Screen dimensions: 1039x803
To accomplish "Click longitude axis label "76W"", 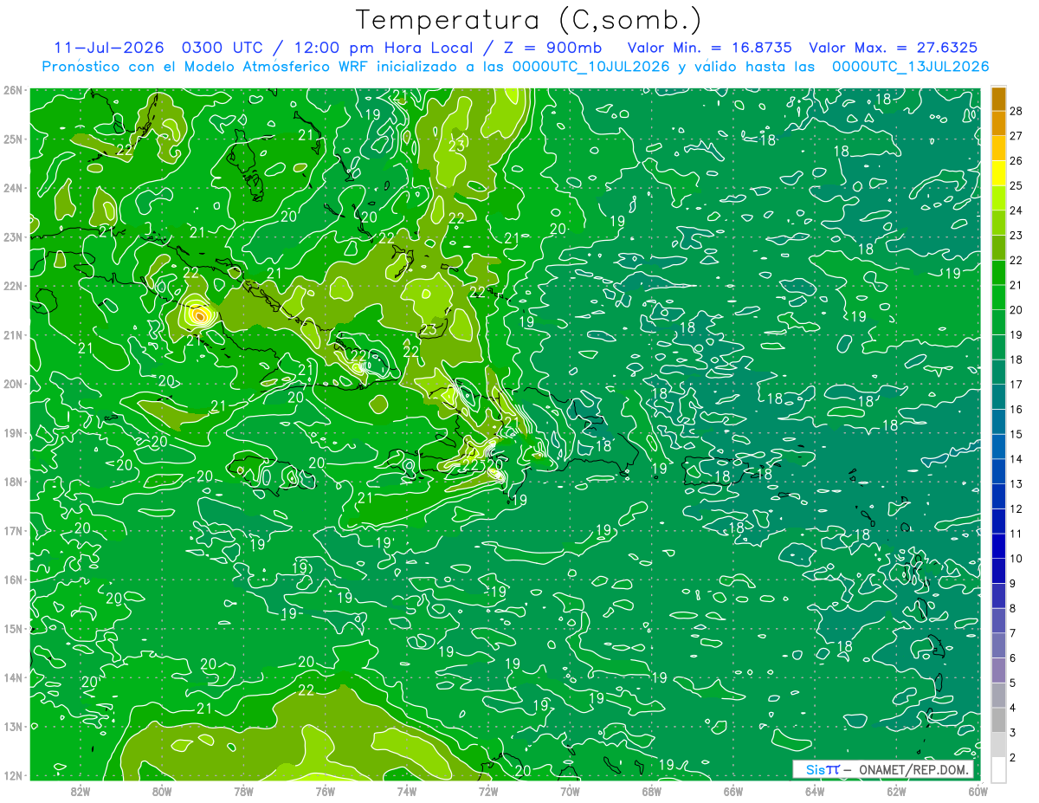I will click(x=325, y=791).
